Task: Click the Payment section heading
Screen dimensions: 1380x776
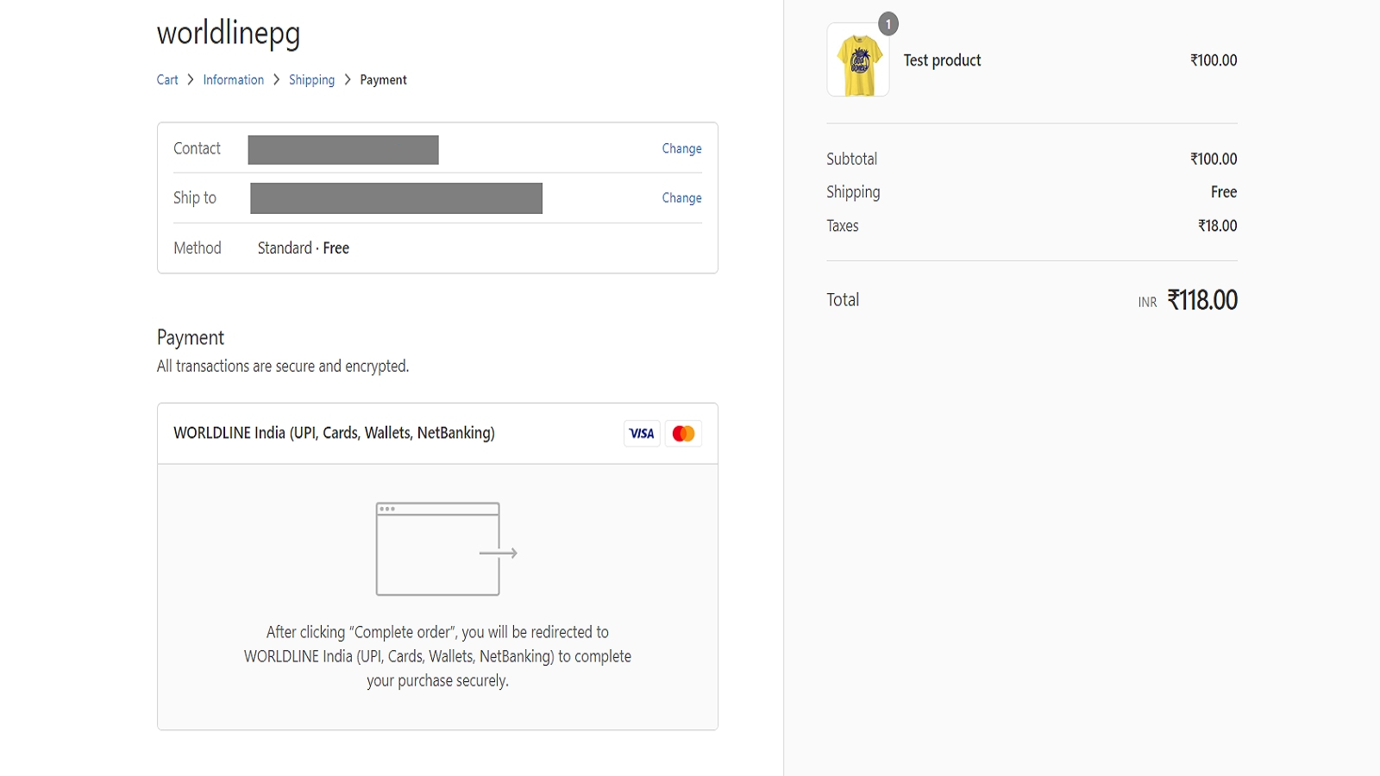Action: coord(191,338)
